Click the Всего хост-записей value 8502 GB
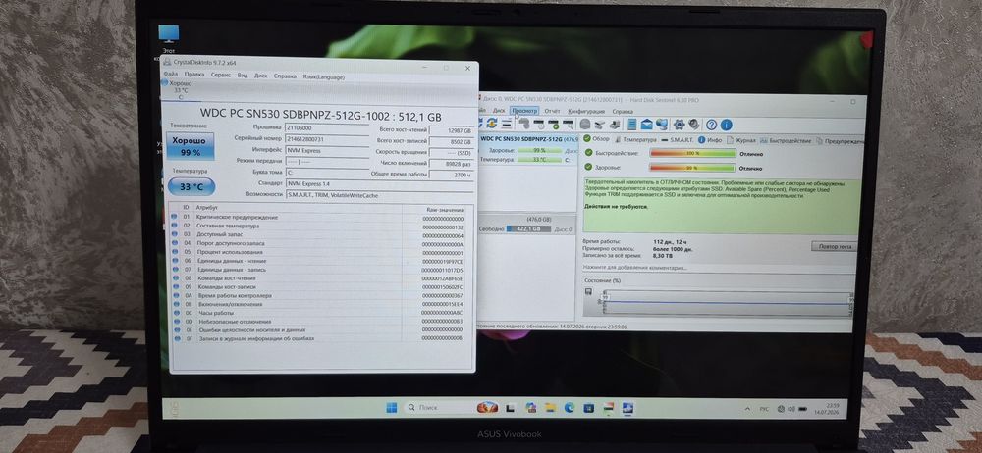This screenshot has height=453, width=982. point(451,142)
